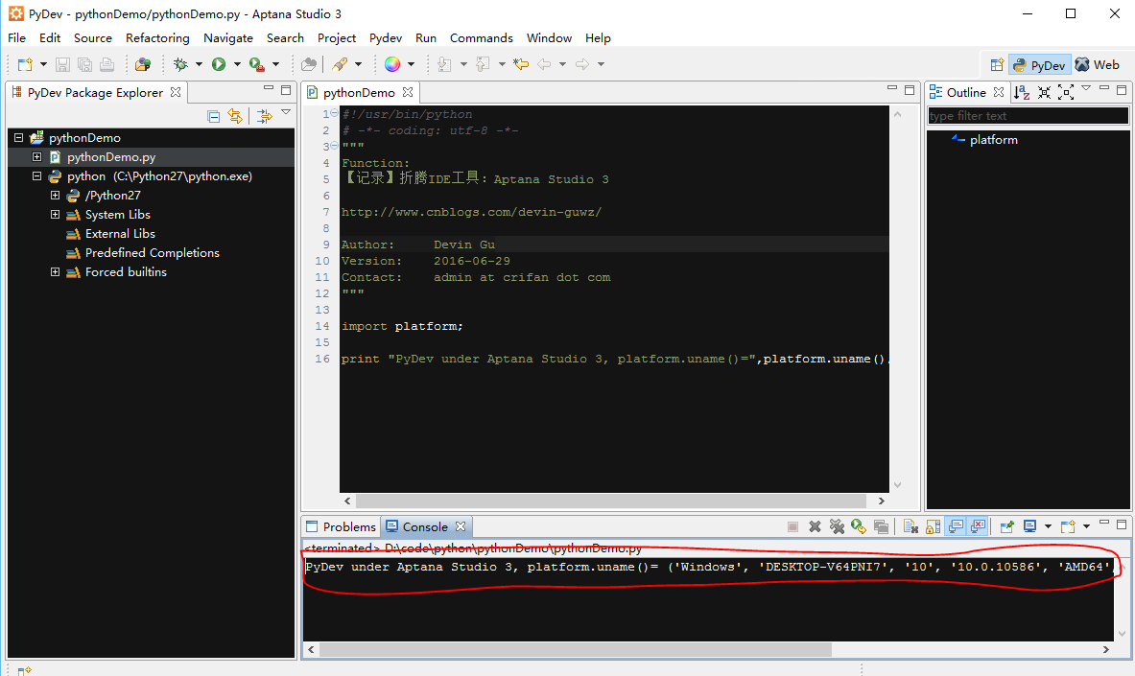Expand the /Python27 node
This screenshot has width=1135, height=676.
click(55, 195)
